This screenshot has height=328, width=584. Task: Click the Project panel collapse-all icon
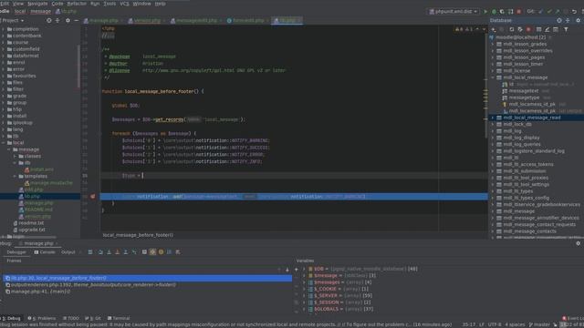[x=57, y=20]
